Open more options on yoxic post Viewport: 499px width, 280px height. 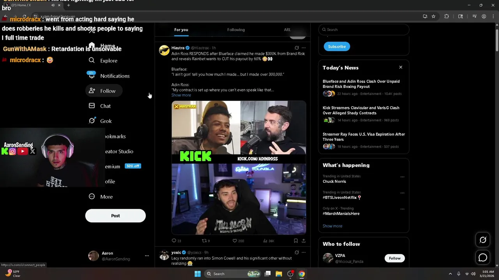tap(304, 252)
